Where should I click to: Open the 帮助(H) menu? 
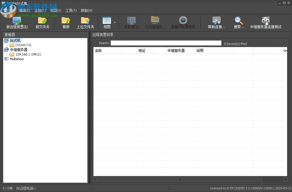point(86,10)
